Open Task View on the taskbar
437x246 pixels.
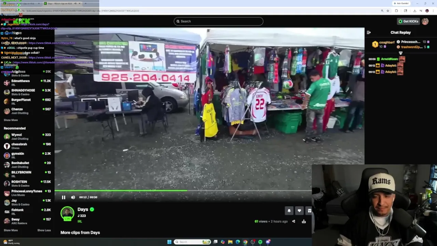pyautogui.click(x=215, y=242)
